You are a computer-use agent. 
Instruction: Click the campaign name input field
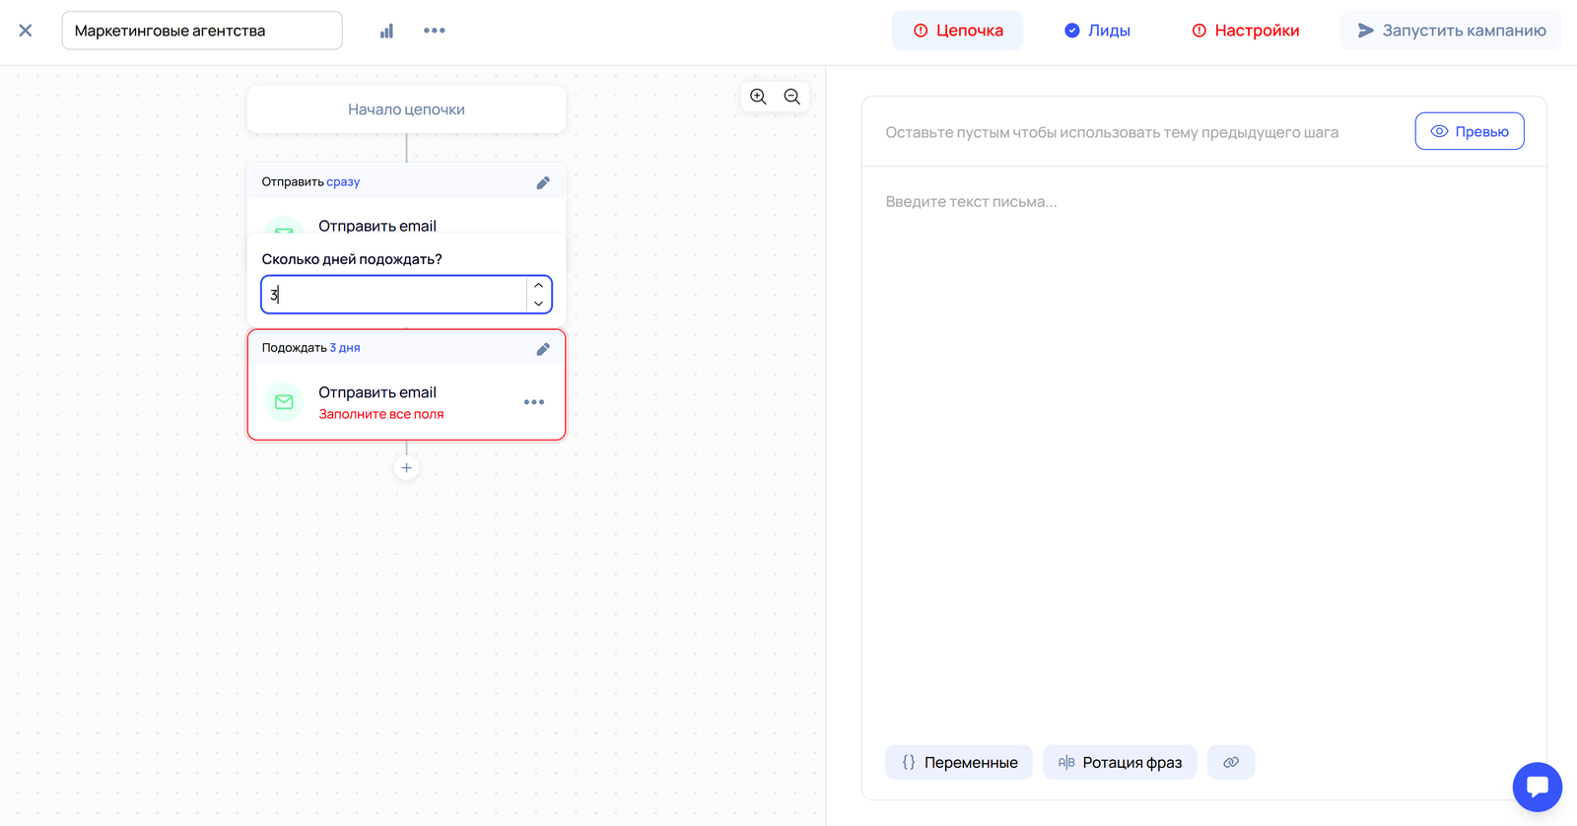202,31
